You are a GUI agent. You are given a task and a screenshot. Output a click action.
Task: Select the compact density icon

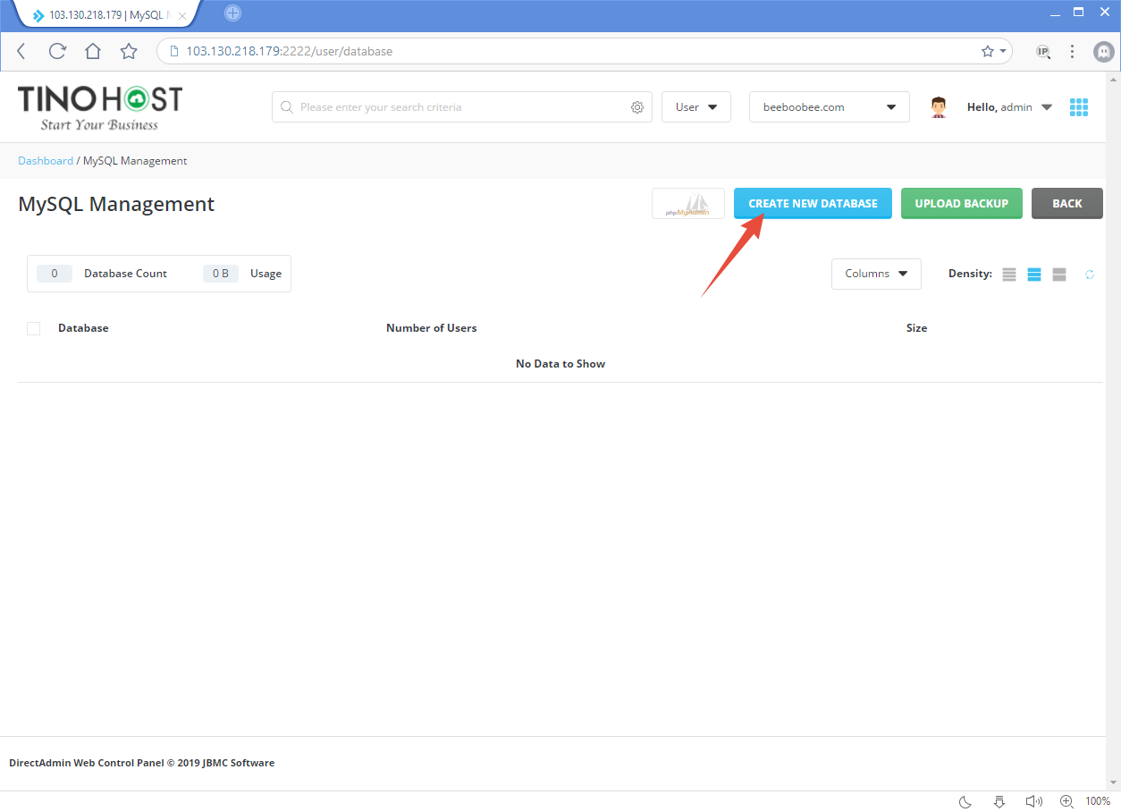pos(1009,275)
